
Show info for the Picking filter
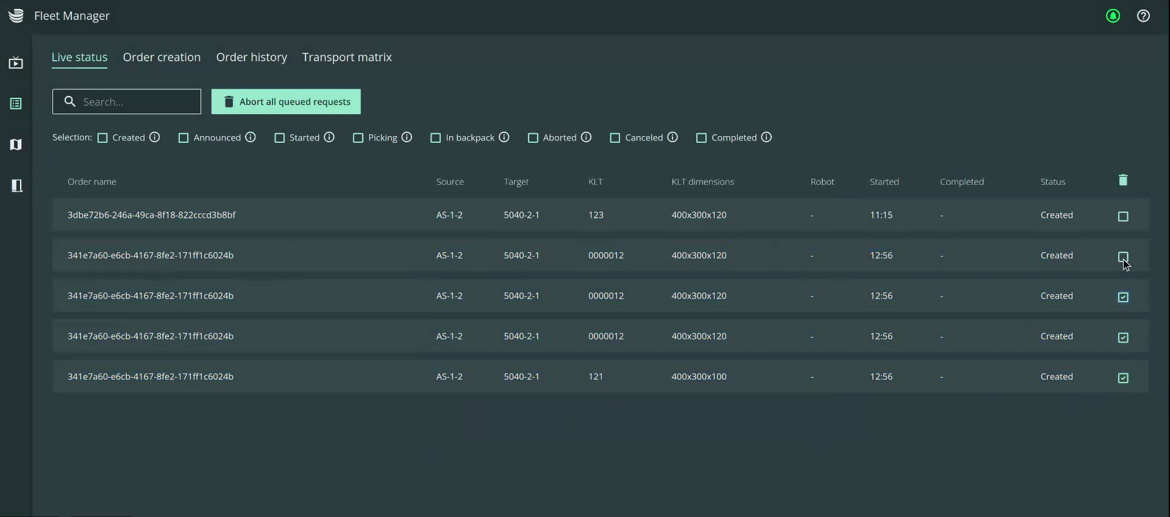point(407,137)
